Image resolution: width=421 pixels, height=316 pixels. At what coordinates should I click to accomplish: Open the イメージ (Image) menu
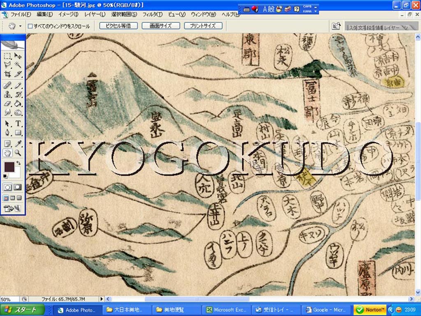68,14
